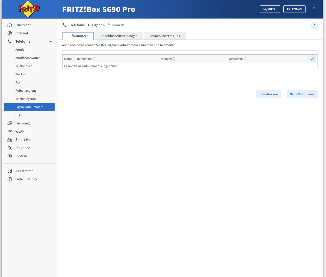Switch to the Sprachübertragung tab

[165, 36]
